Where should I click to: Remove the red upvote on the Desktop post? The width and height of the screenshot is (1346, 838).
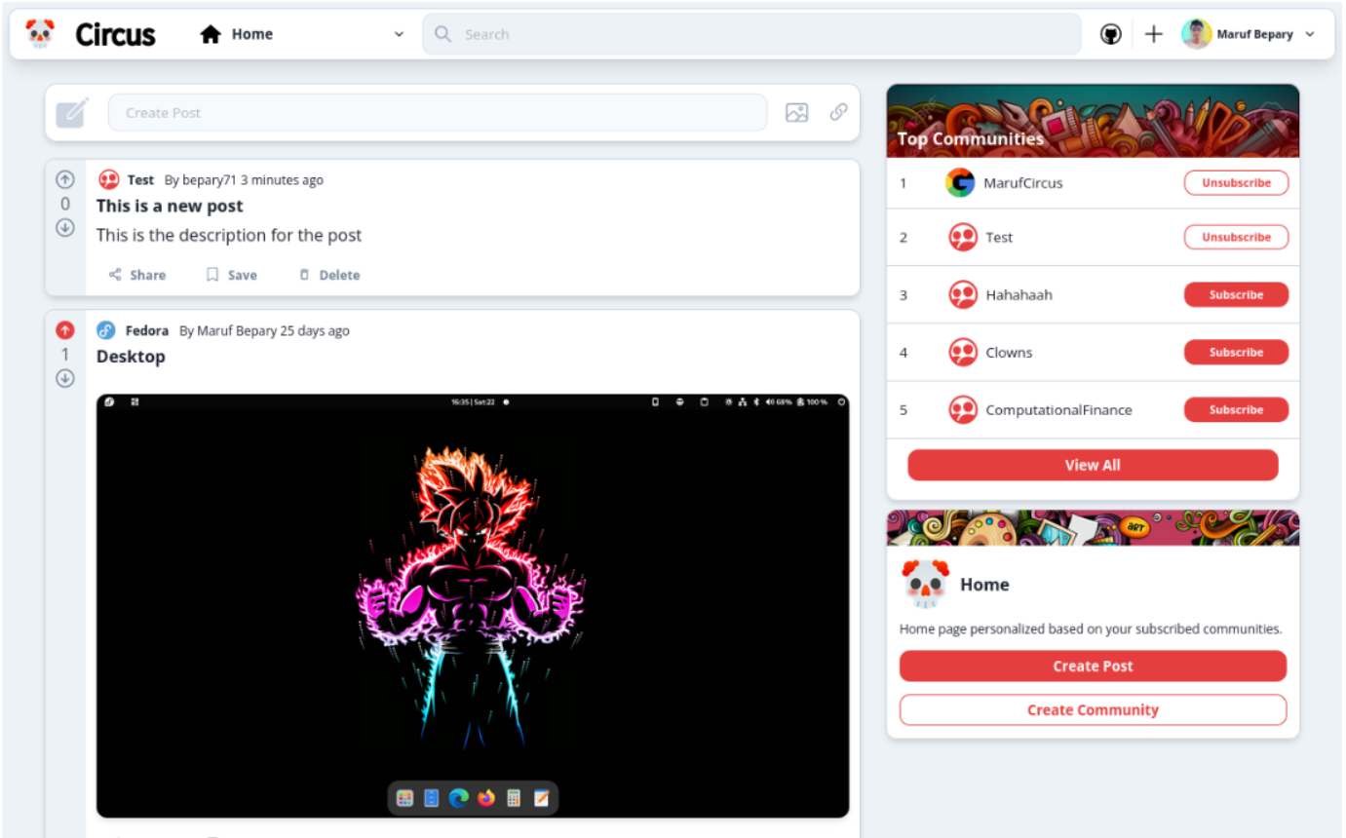coord(65,330)
